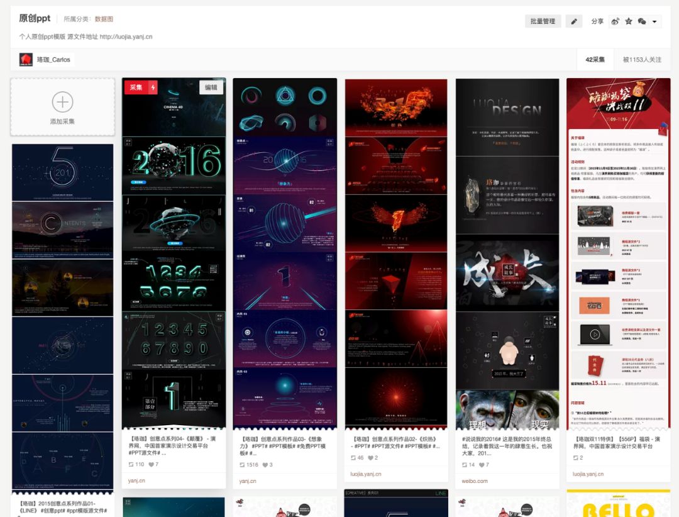Click the board description with luojia.yanj.cn URL

point(86,37)
